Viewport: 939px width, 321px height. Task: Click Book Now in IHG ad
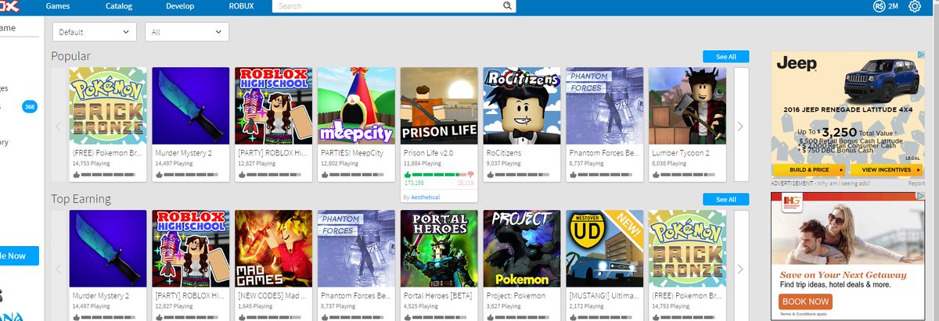806,301
